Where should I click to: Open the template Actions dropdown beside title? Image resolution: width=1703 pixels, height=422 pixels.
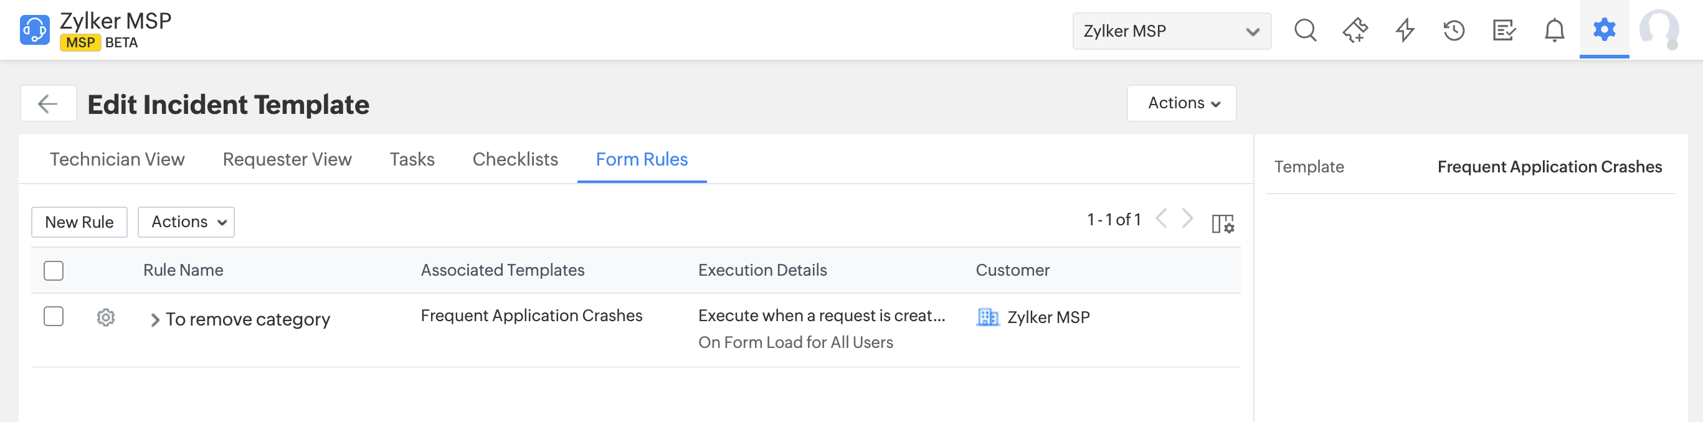tap(1182, 104)
